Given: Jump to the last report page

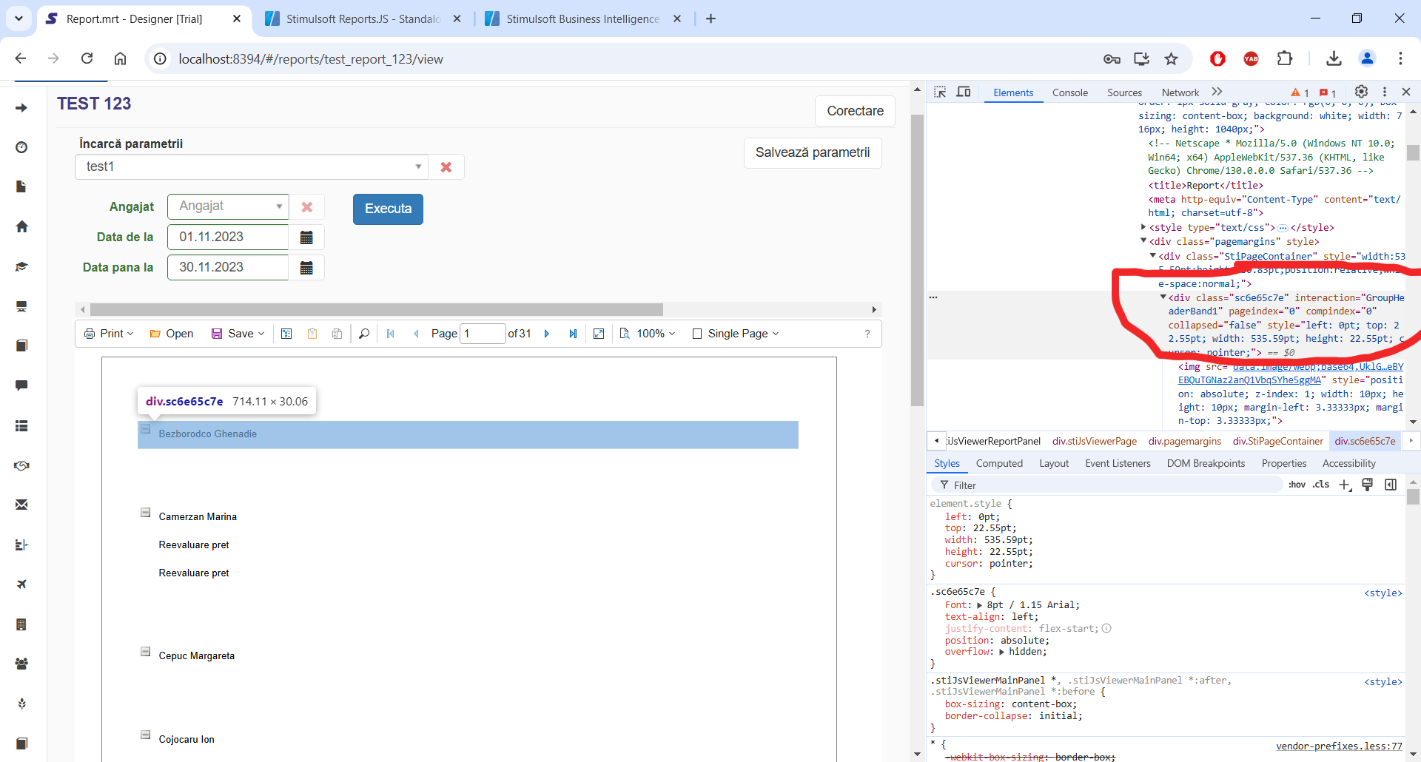Looking at the screenshot, I should click(x=573, y=334).
